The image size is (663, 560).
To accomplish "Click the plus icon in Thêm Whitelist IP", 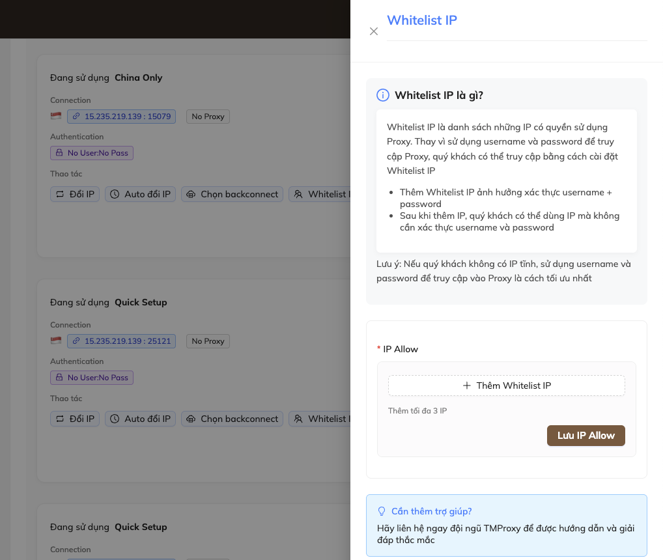I will click(x=466, y=385).
